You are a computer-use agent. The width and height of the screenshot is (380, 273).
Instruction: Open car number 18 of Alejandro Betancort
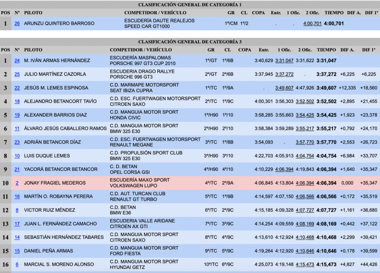(x=17, y=101)
